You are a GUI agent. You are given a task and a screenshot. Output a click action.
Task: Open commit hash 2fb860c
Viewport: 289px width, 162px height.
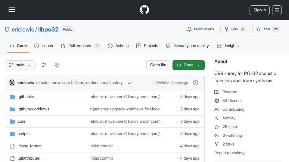pyautogui.click(x=162, y=83)
